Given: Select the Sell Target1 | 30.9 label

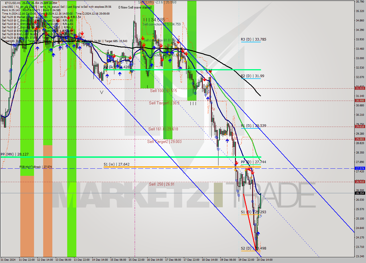Looking at the screenshot, I should pyautogui.click(x=164, y=103).
